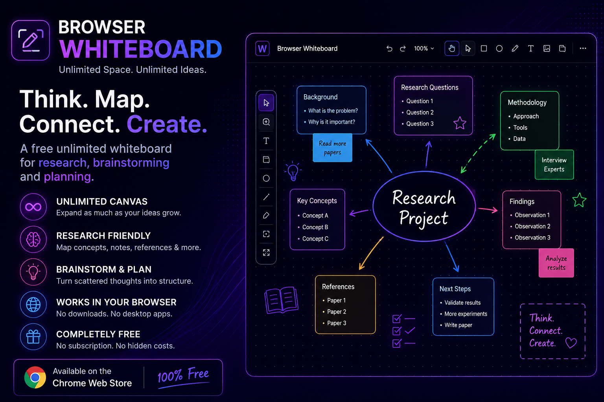Click the green Interview Experts note
Viewport: 604px width, 402px height.
[554, 164]
